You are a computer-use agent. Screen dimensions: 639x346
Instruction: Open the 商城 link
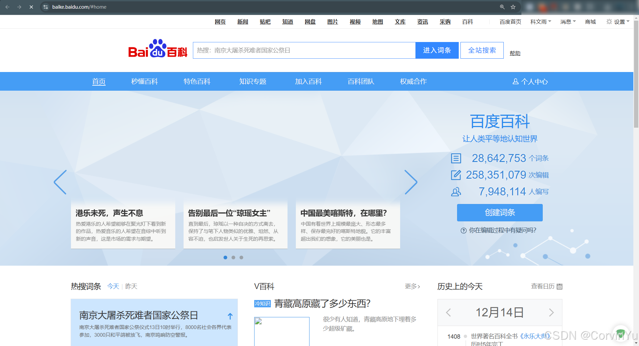(x=590, y=22)
